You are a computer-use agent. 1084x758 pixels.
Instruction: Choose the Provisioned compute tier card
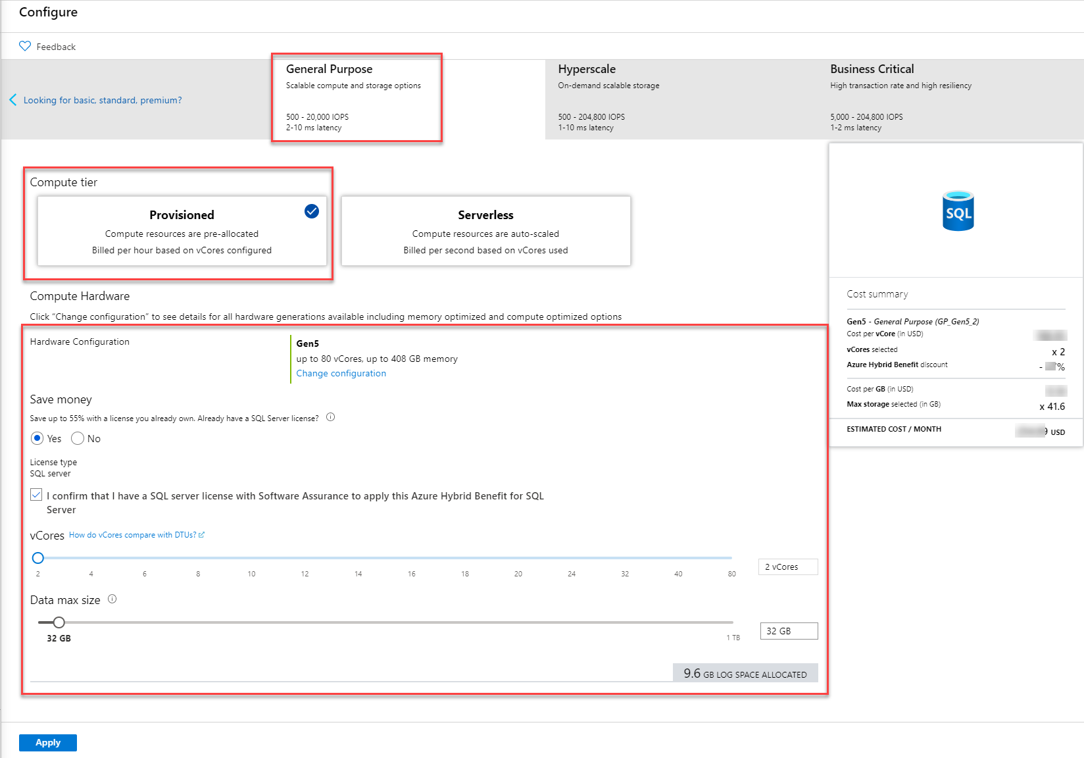(x=182, y=231)
